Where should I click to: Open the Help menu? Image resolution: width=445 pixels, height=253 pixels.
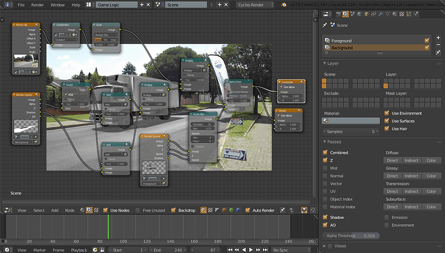(75, 5)
